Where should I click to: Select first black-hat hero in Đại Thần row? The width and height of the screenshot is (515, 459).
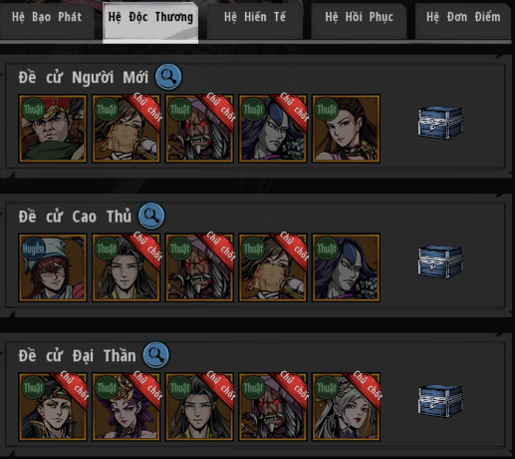click(53, 406)
